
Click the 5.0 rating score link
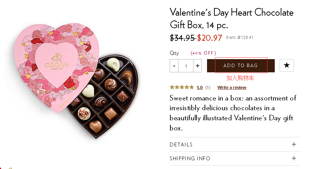200,88
